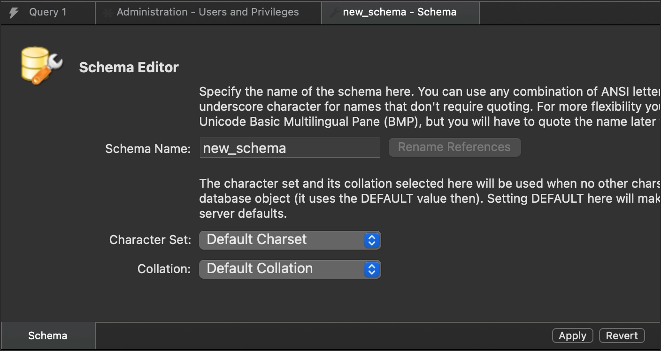The width and height of the screenshot is (661, 351).
Task: Focus the Schema Name text field
Action: (x=290, y=148)
